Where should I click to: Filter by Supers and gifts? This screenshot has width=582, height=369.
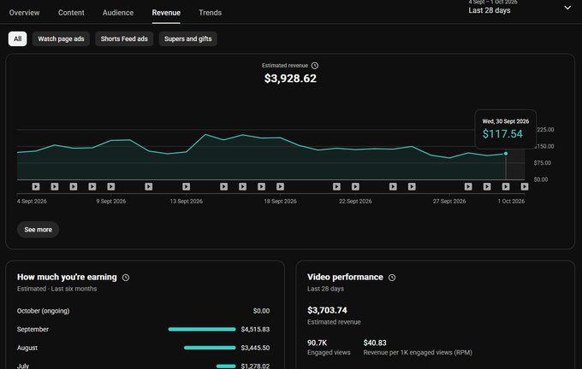(x=187, y=39)
